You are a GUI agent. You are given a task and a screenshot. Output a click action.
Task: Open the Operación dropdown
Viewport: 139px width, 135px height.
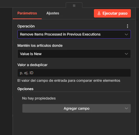(74, 34)
